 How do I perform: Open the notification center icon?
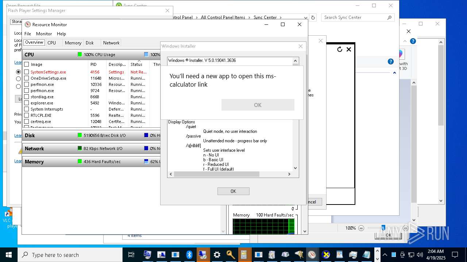click(x=455, y=255)
